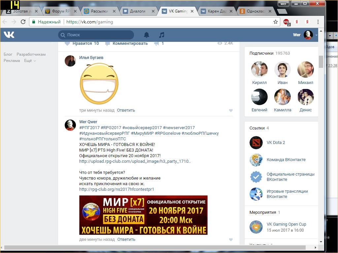The width and height of the screenshot is (338, 253).
Task: Open the #newserver2017 hashtag
Action: pos(179,127)
